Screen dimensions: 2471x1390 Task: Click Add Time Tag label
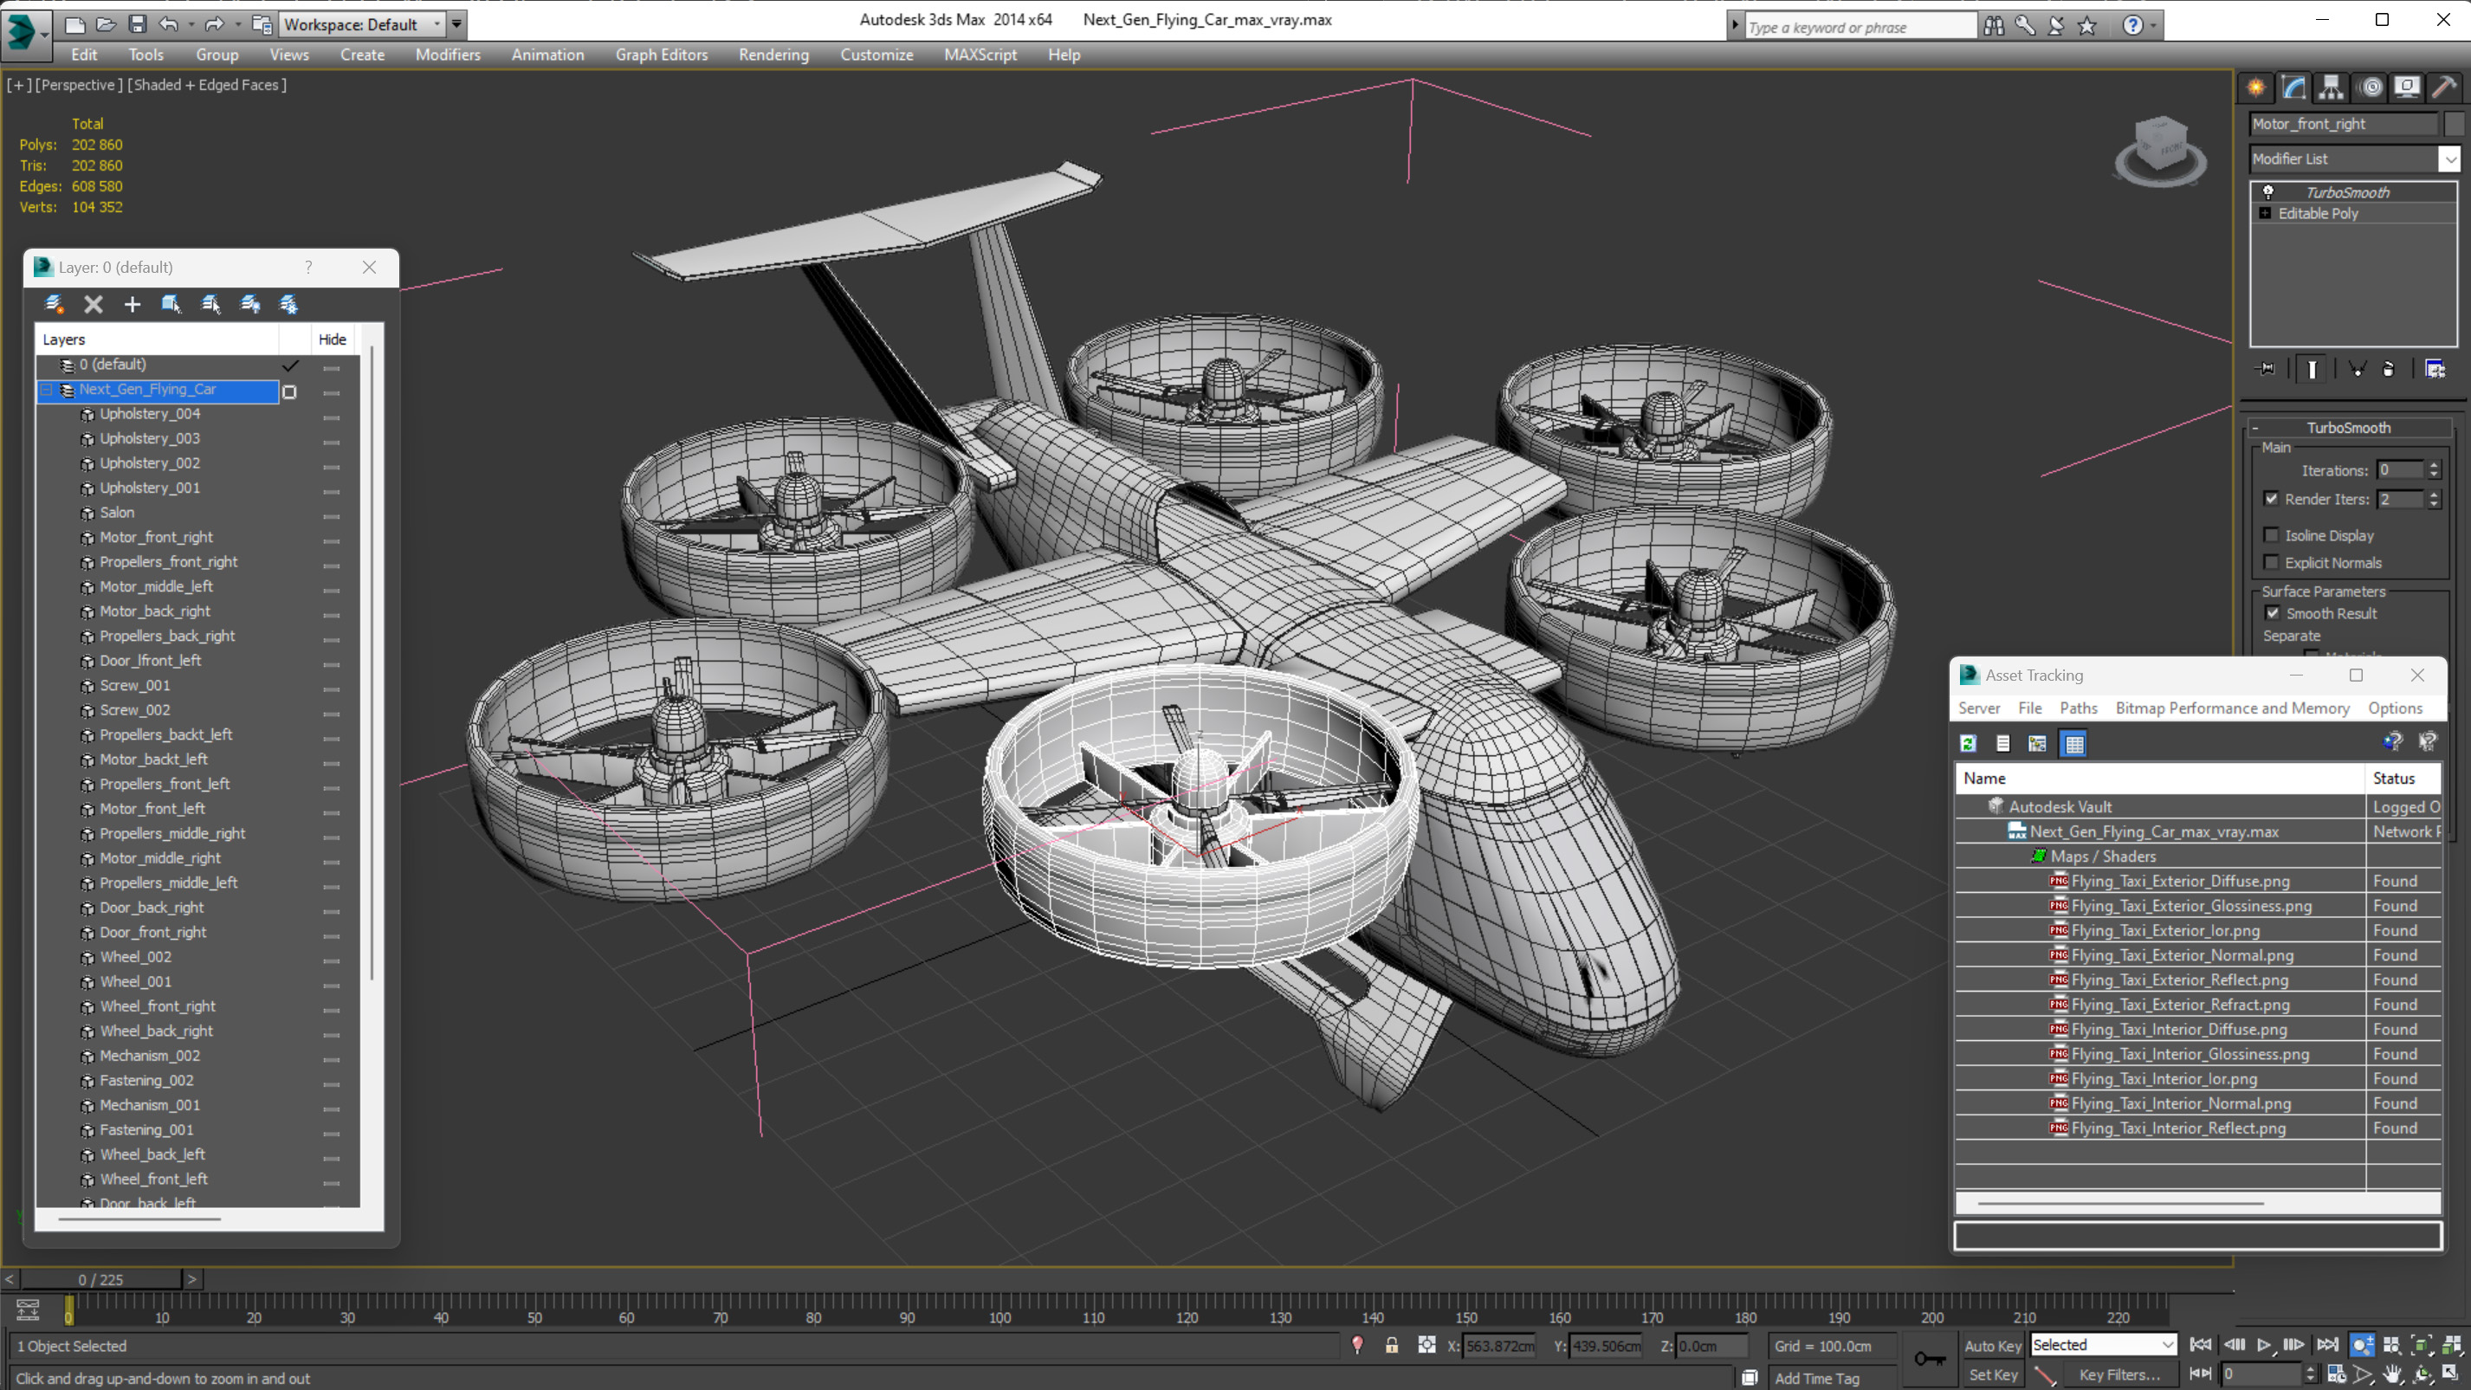tap(1816, 1379)
